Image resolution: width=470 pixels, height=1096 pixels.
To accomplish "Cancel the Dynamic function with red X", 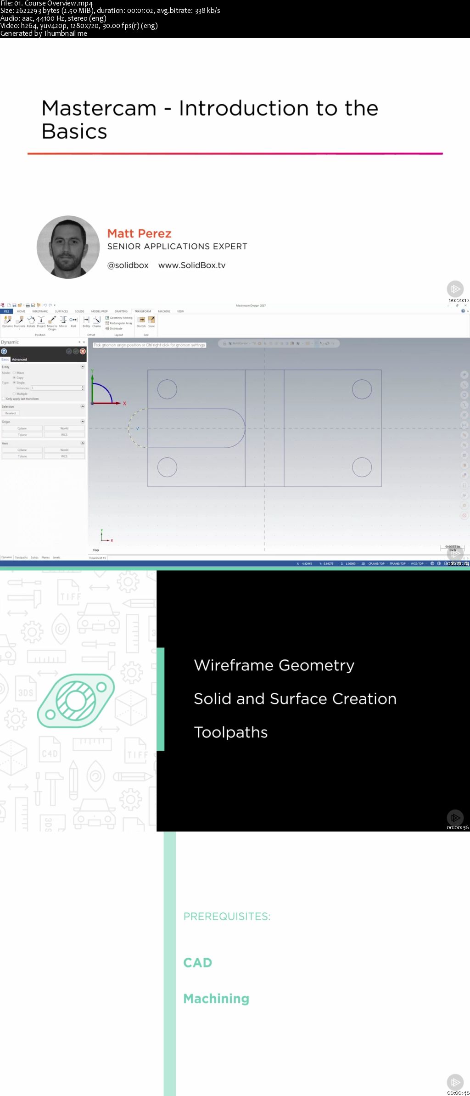I will coord(83,351).
